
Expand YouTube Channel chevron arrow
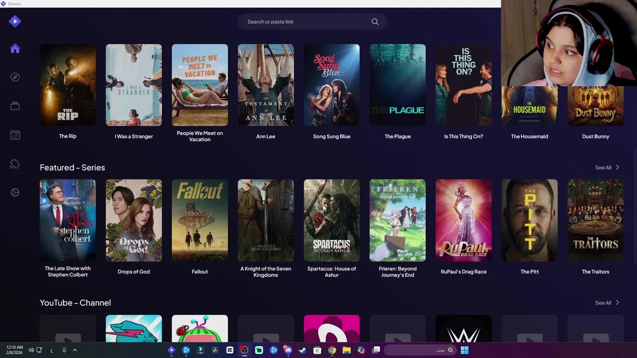point(618,303)
